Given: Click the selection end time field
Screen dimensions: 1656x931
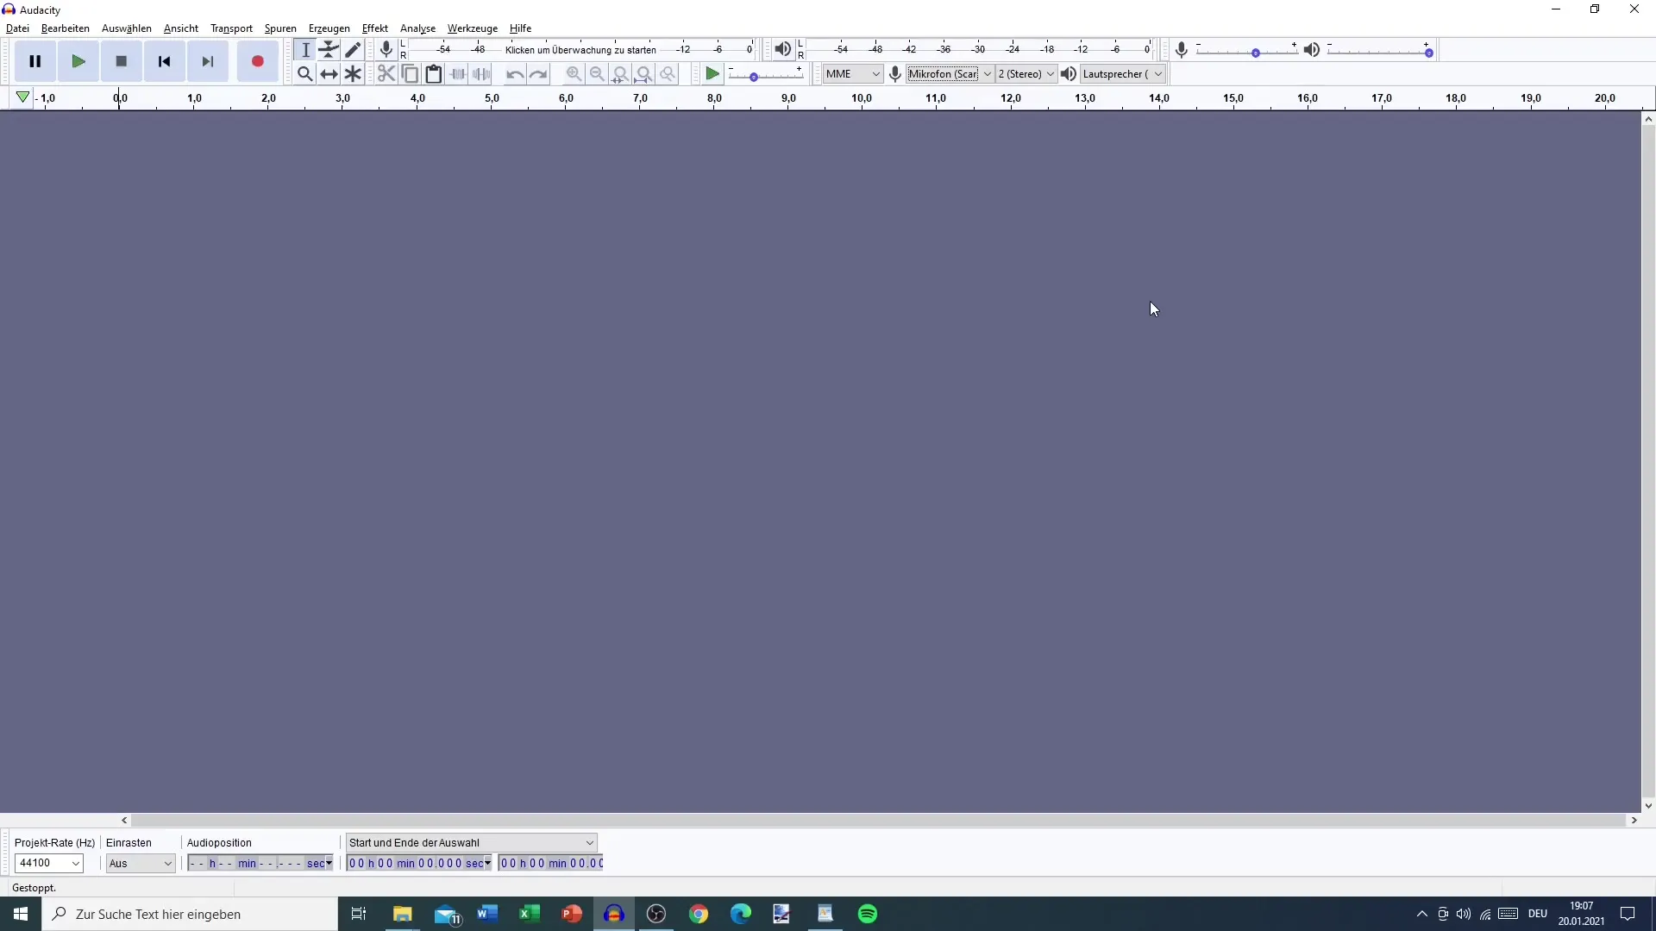Looking at the screenshot, I should (550, 863).
